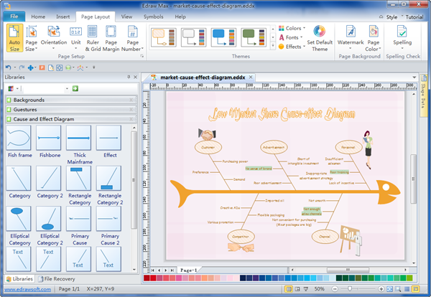Open the File menu button
Screen dimensions: 431x297
pyautogui.click(x=14, y=16)
